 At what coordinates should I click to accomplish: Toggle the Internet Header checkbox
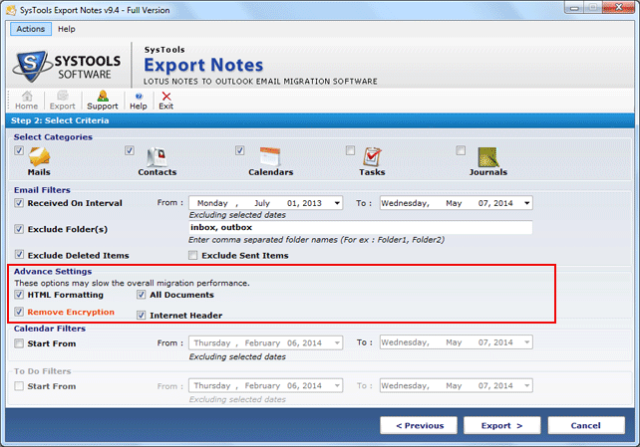(x=142, y=315)
